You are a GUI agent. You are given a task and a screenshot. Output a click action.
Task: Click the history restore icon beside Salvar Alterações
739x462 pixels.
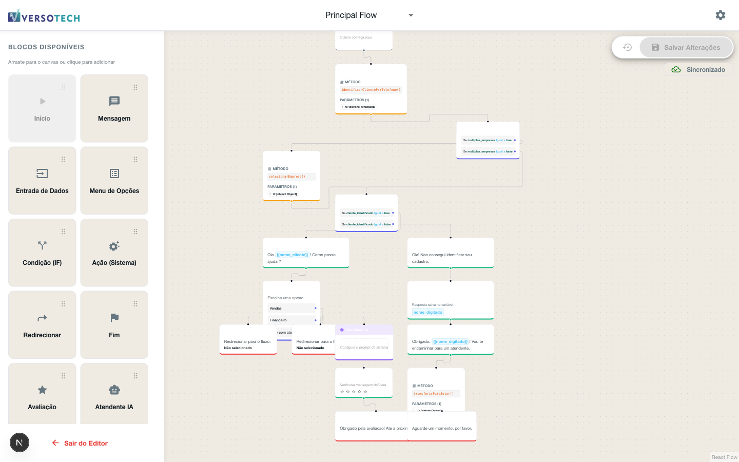tap(627, 47)
